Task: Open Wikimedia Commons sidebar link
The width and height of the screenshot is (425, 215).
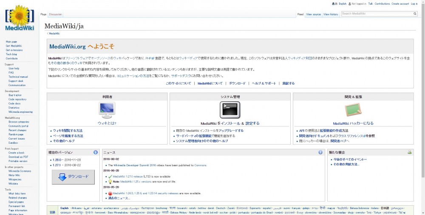Action: [20, 171]
